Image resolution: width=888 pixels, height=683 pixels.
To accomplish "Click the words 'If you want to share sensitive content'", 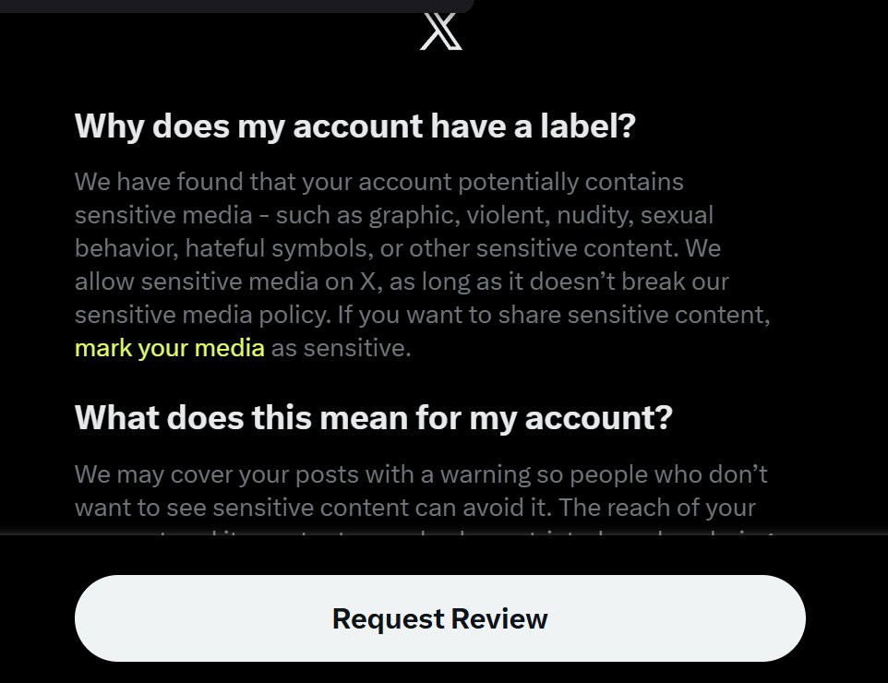I will [x=553, y=315].
